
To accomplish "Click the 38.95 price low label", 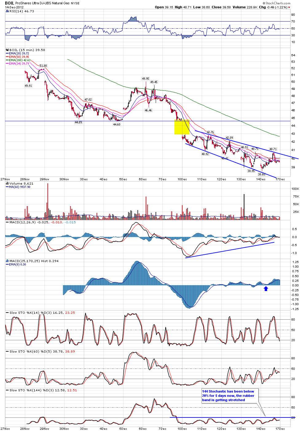I will click(x=251, y=171).
